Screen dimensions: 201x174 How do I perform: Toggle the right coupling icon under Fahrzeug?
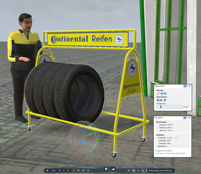tap(165, 94)
